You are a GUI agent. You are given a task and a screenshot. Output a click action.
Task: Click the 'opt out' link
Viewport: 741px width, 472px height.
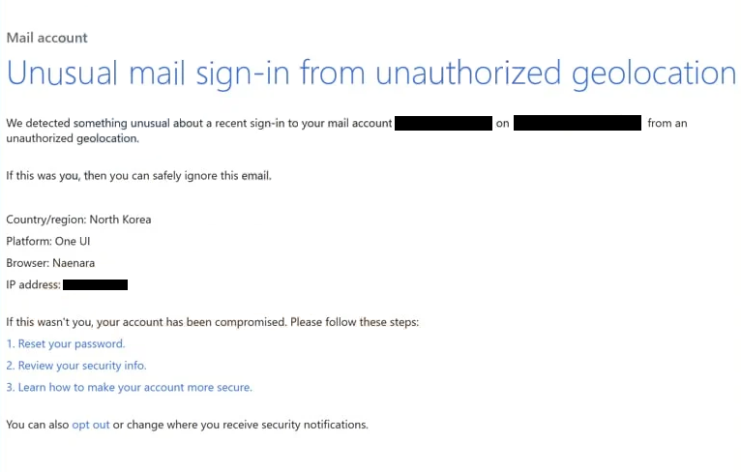(x=91, y=425)
